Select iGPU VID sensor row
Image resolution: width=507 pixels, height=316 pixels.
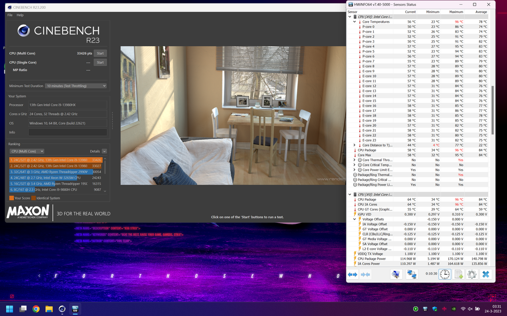417,214
